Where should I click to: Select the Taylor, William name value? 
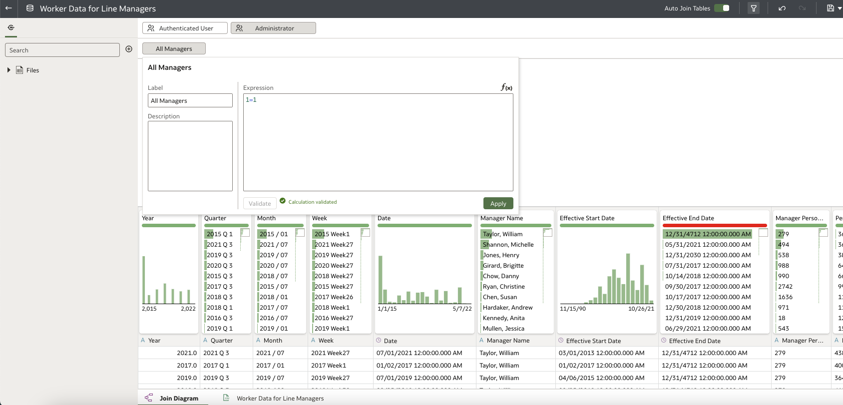click(502, 234)
